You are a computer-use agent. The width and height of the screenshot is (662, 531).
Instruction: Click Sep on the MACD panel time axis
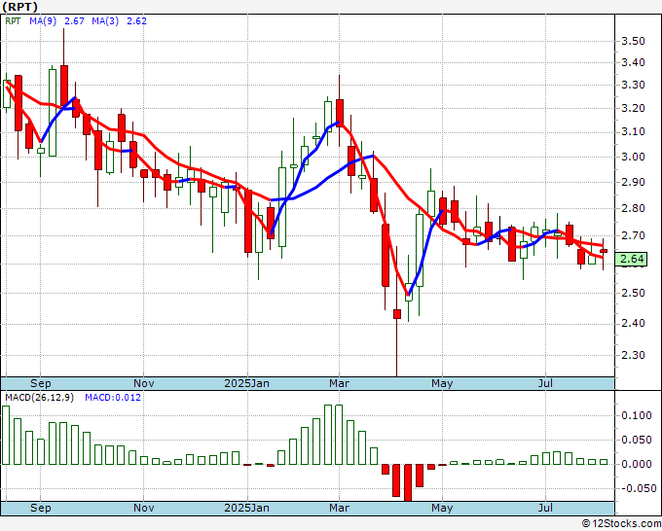41,508
